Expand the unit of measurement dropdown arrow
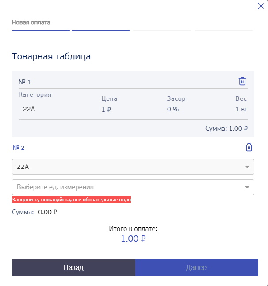The height and width of the screenshot is (286, 268). pyautogui.click(x=247, y=187)
